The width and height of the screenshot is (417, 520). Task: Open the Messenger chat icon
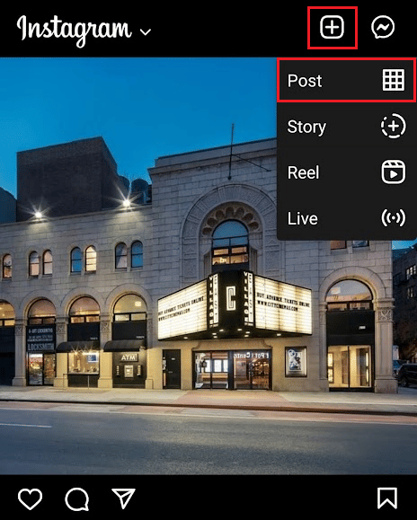pyautogui.click(x=383, y=27)
